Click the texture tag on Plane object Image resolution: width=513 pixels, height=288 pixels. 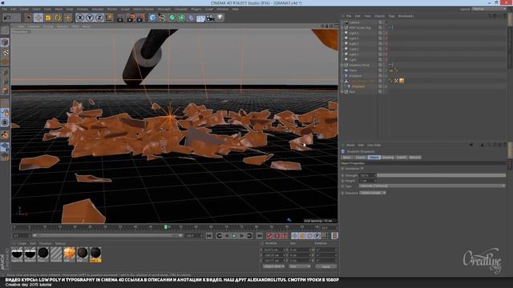click(x=395, y=70)
